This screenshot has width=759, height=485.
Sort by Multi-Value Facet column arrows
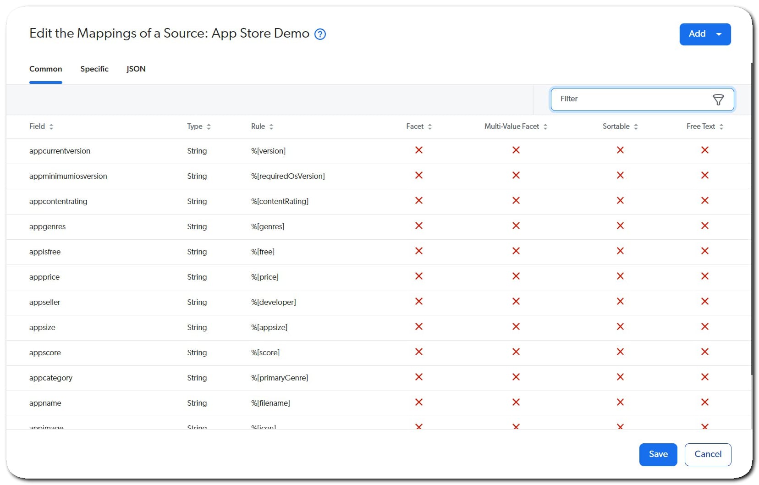[x=545, y=127]
